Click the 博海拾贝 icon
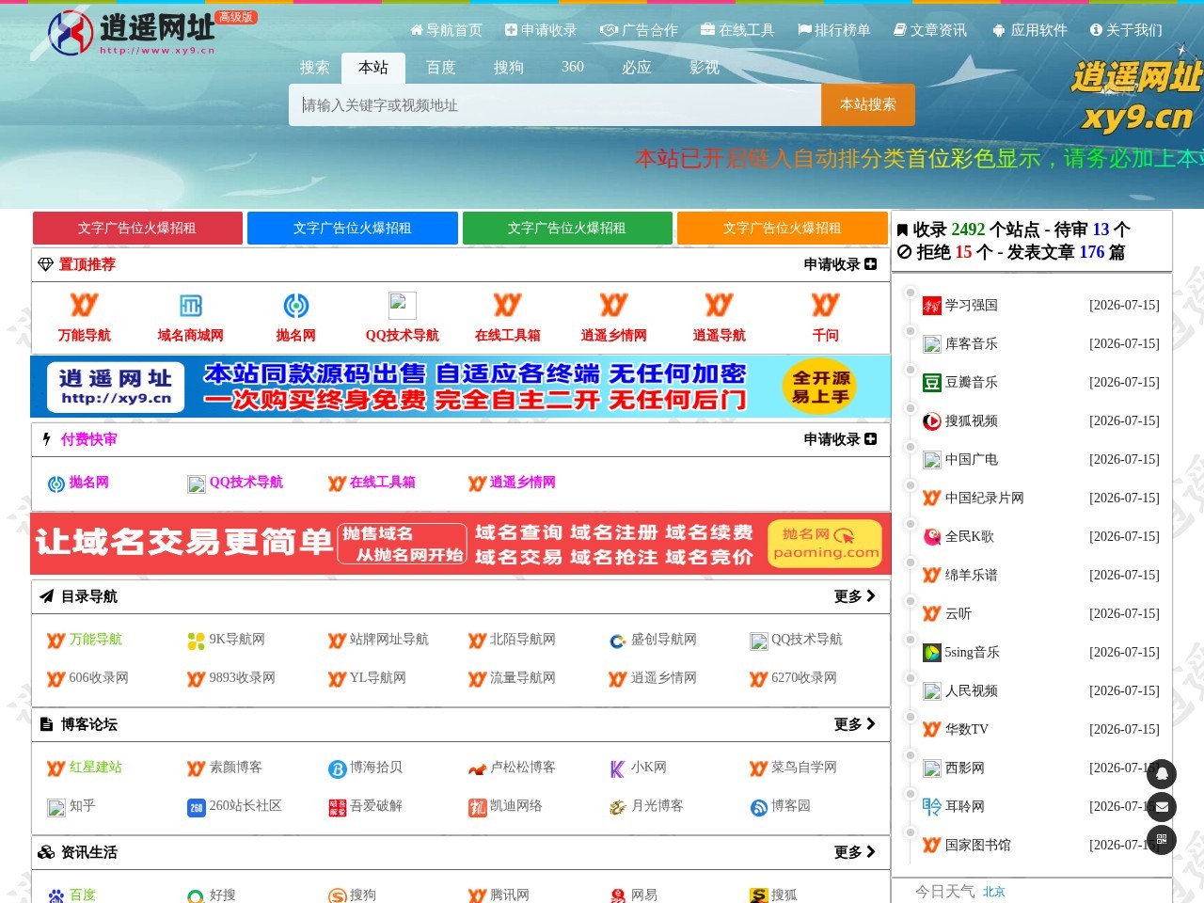The width and height of the screenshot is (1204, 903). coord(337,768)
